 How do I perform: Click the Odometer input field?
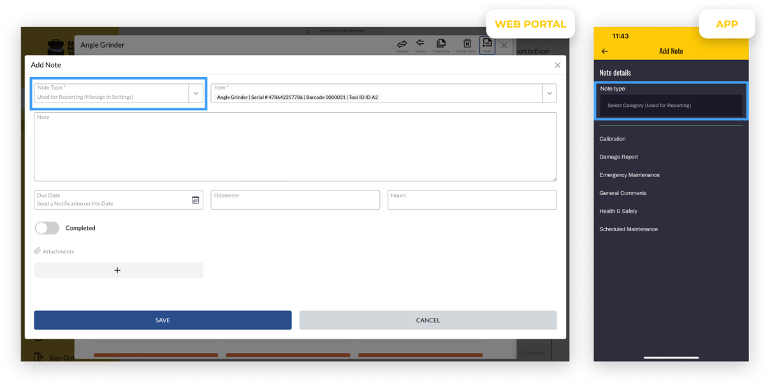coord(295,201)
